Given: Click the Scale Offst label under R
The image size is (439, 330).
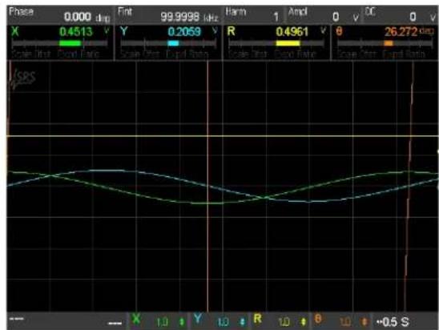Looking at the screenshot, I should [x=248, y=54].
